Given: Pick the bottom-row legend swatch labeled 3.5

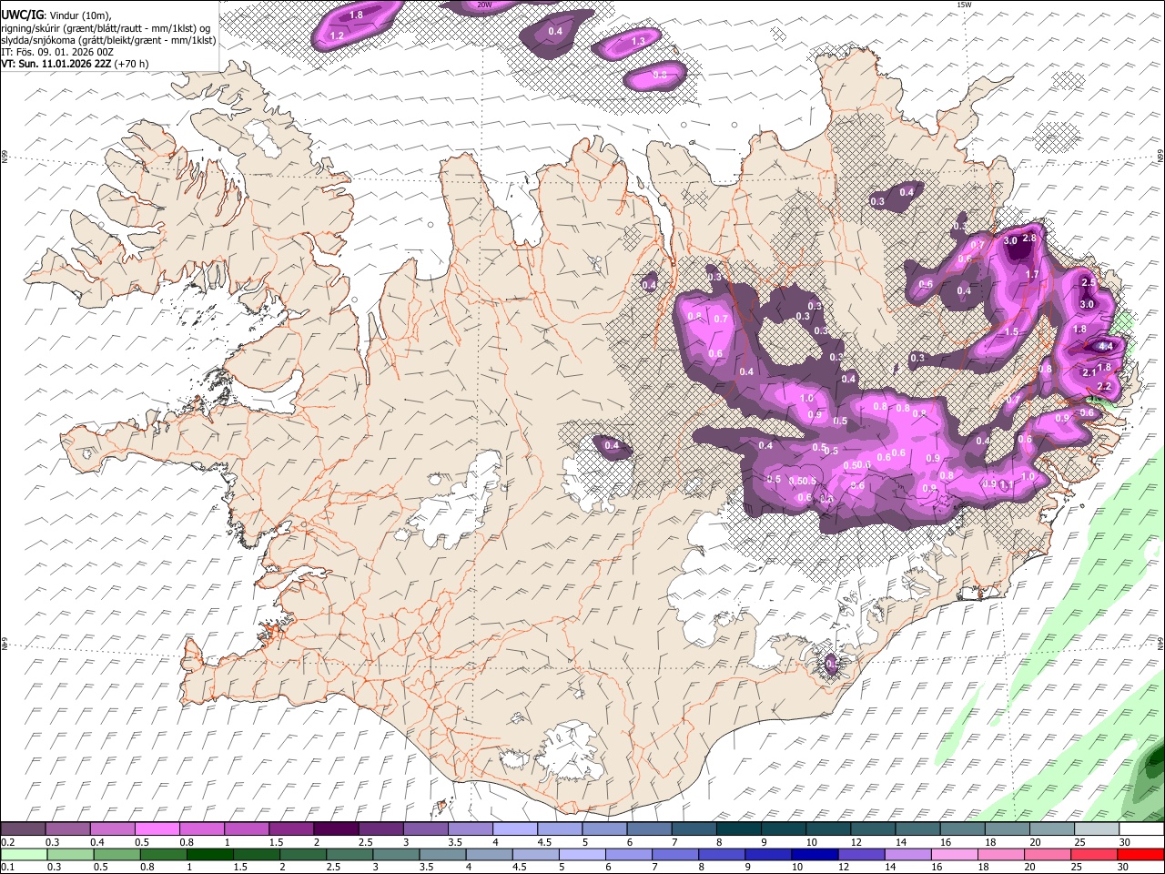Looking at the screenshot, I should click(442, 854).
